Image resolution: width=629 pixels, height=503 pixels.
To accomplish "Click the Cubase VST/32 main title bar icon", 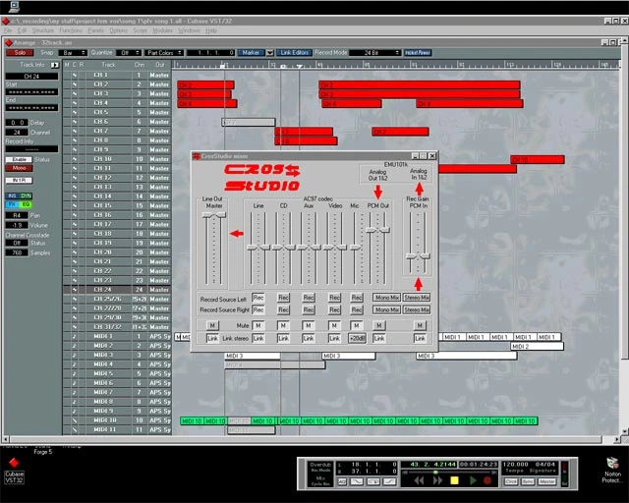I will (6, 21).
